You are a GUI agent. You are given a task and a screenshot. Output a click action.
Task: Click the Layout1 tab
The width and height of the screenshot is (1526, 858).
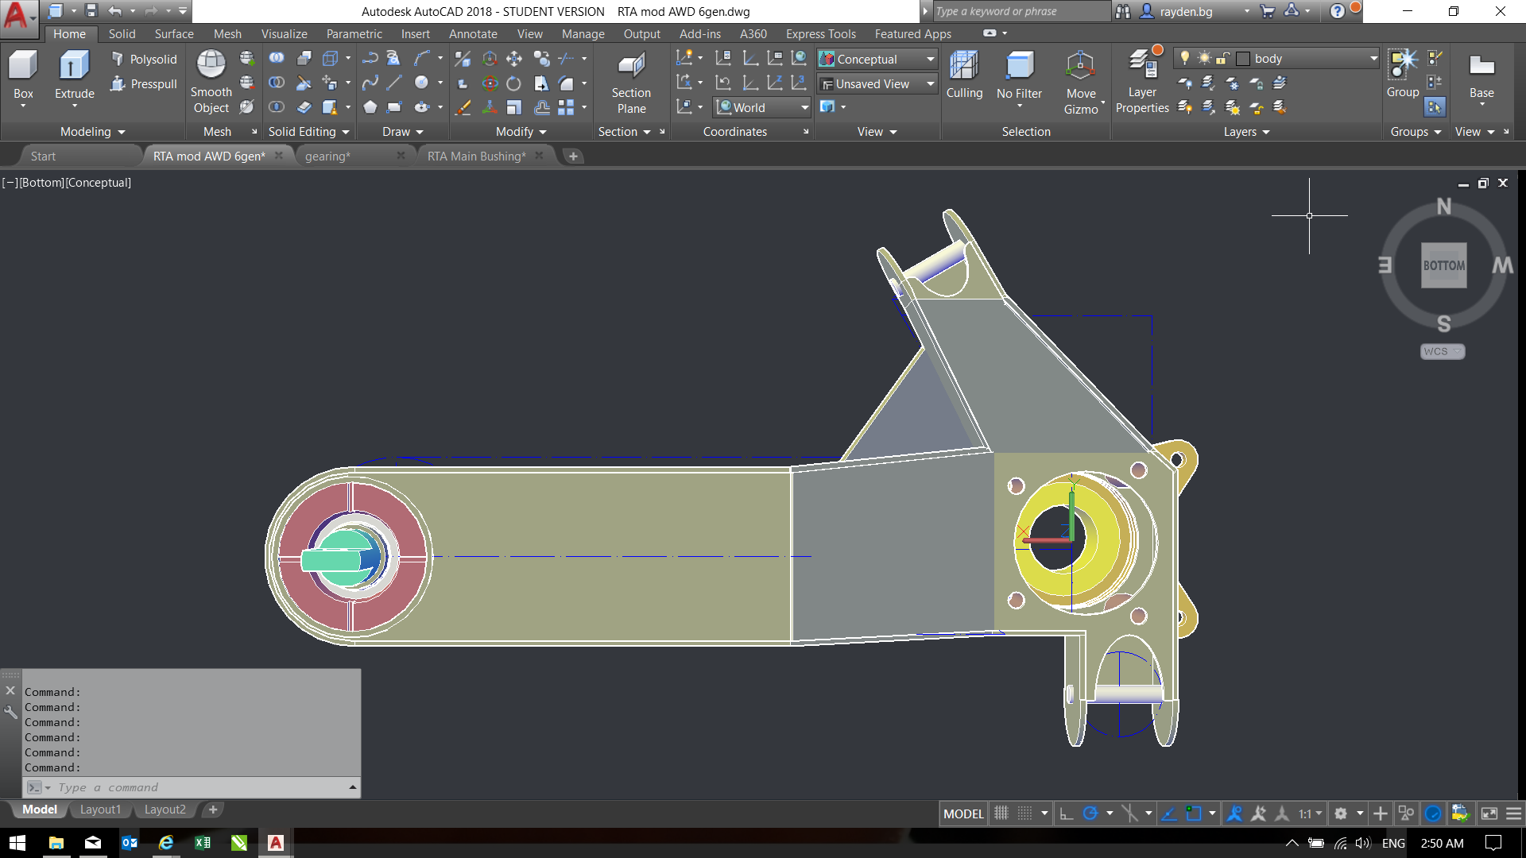[100, 810]
